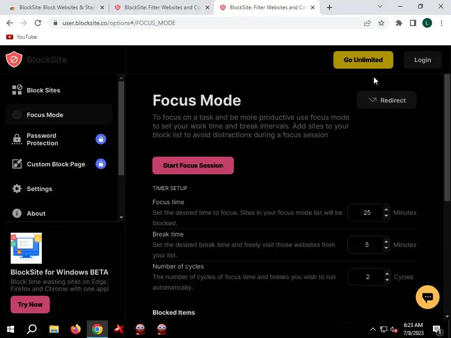
Task: Select Focus Mode in the sidebar
Action: click(x=59, y=115)
